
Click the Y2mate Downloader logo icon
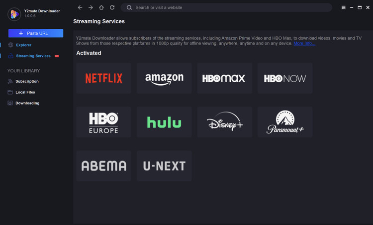click(x=14, y=14)
